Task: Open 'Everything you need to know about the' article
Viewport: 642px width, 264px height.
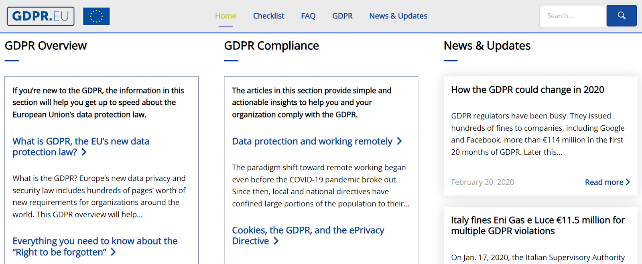Action: [95, 241]
